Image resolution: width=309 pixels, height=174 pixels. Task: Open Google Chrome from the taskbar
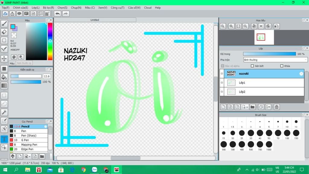[x=83, y=170]
